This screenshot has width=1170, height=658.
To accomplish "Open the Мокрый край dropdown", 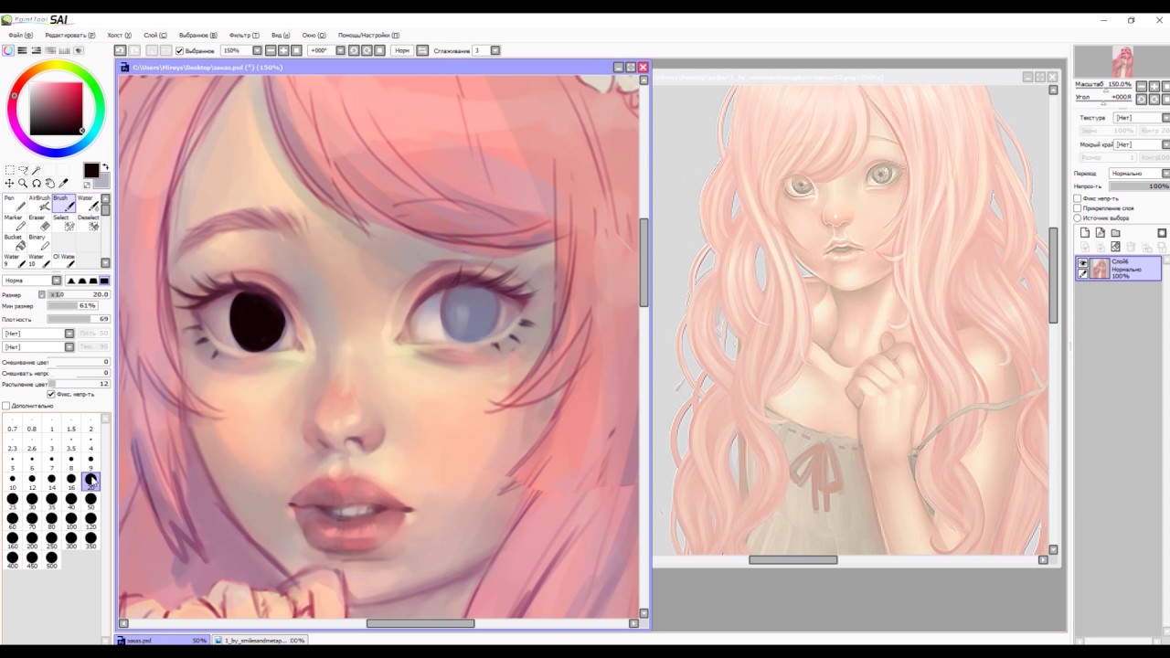I will 1165,144.
